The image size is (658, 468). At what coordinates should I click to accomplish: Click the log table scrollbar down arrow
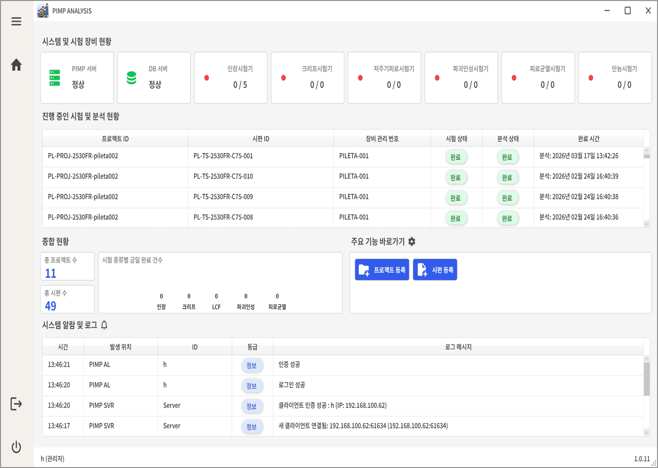point(647,432)
